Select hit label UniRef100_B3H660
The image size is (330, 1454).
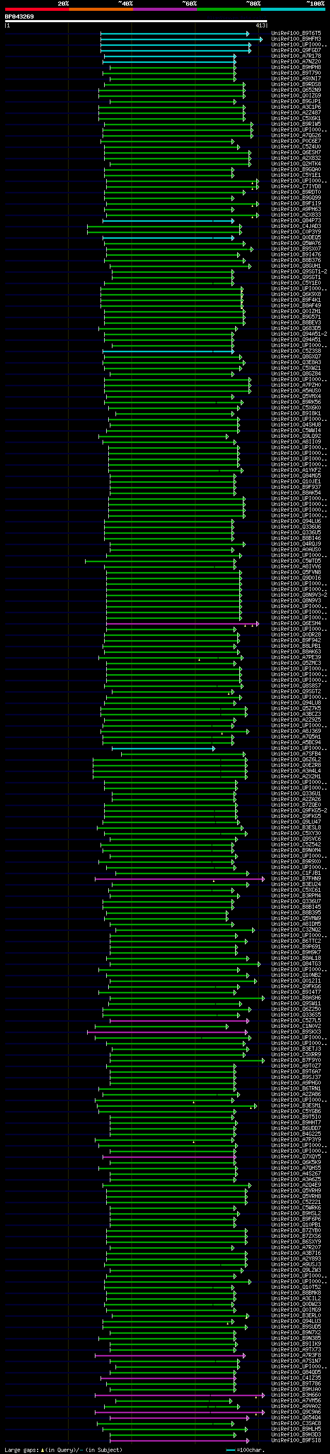coord(296,1395)
